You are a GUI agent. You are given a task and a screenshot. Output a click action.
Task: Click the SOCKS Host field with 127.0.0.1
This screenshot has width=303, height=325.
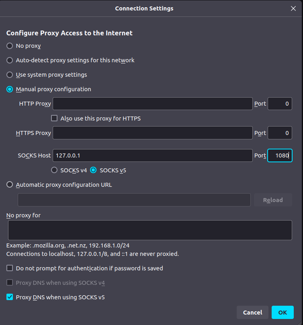pyautogui.click(x=153, y=155)
